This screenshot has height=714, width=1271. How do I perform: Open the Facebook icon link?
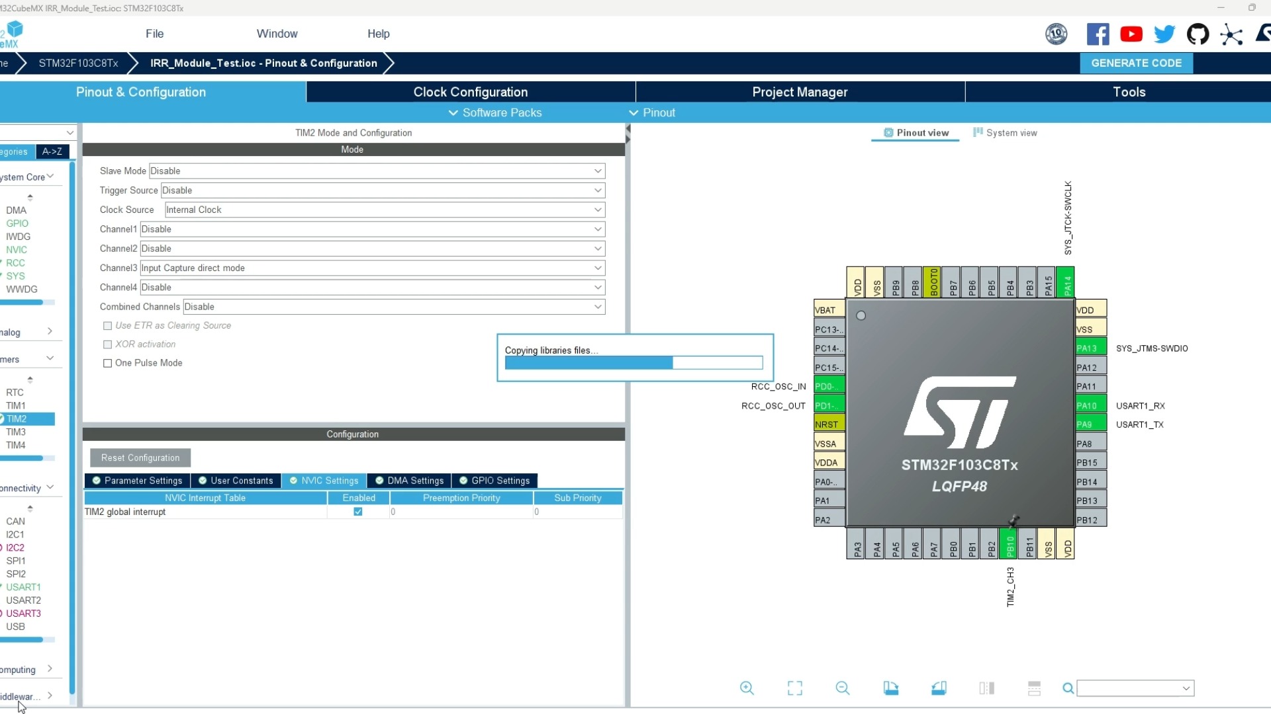1098,34
